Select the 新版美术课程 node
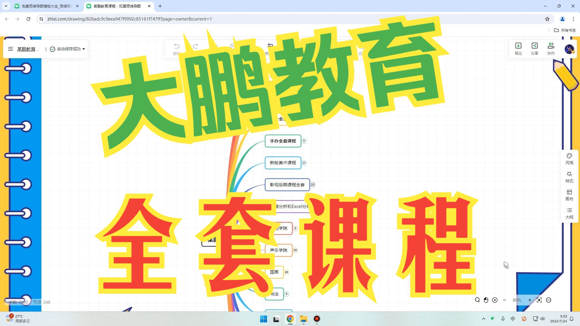580x326 pixels. pyautogui.click(x=283, y=163)
